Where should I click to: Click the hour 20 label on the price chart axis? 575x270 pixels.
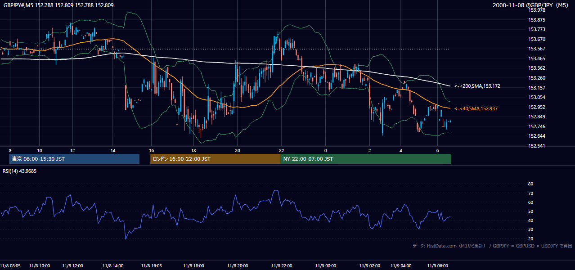238,150
